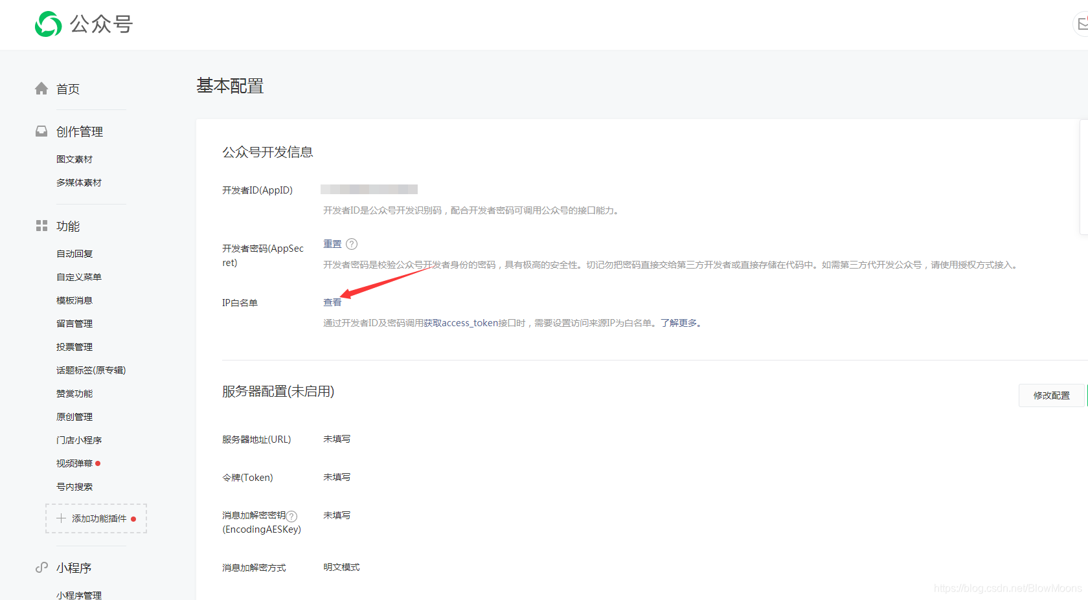The width and height of the screenshot is (1088, 600).
Task: Open 多媒体素材 in the sidebar
Action: click(79, 183)
